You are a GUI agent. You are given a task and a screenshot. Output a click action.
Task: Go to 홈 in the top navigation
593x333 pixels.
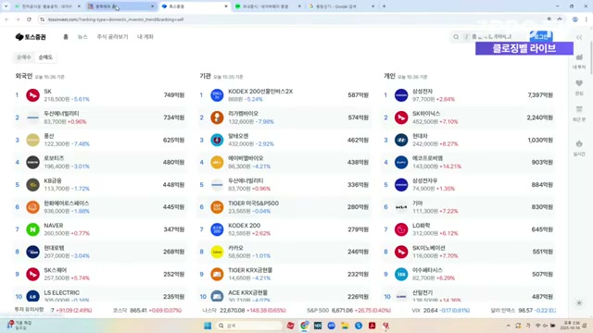pos(66,37)
